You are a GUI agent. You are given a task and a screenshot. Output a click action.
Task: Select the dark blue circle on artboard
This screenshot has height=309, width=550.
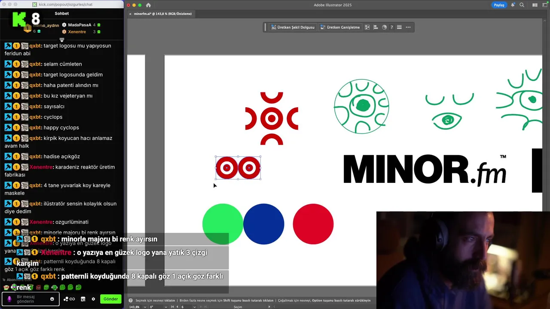pos(263,224)
